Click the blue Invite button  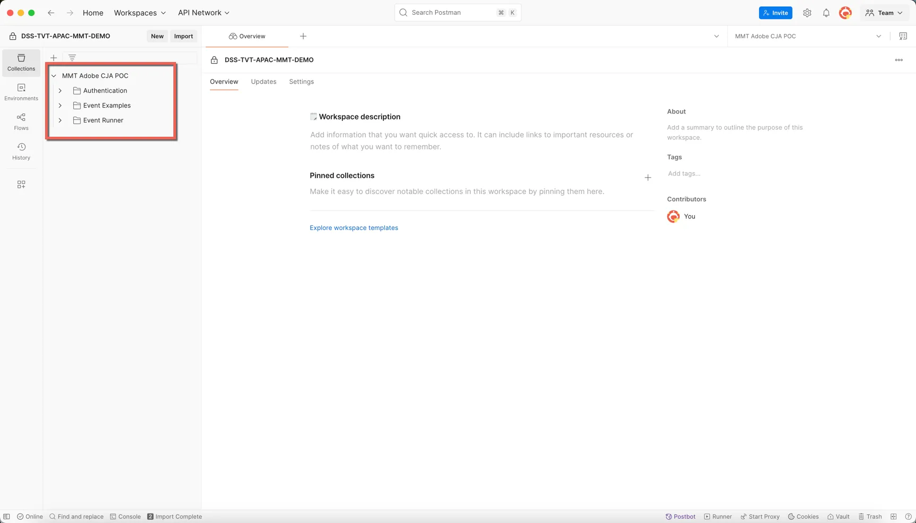(x=776, y=13)
